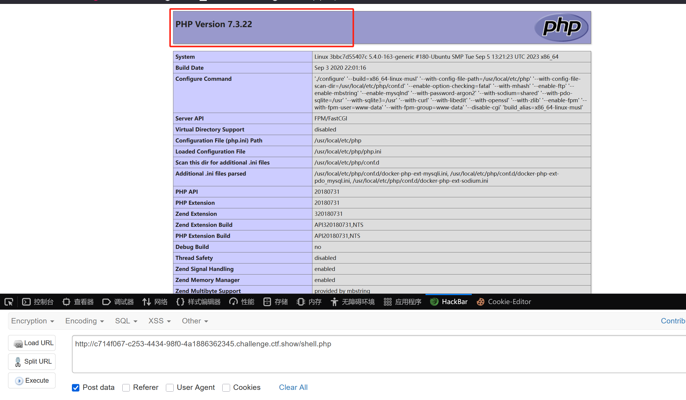The width and height of the screenshot is (686, 400).
Task: Open the Performance (性能) panel
Action: tap(242, 302)
